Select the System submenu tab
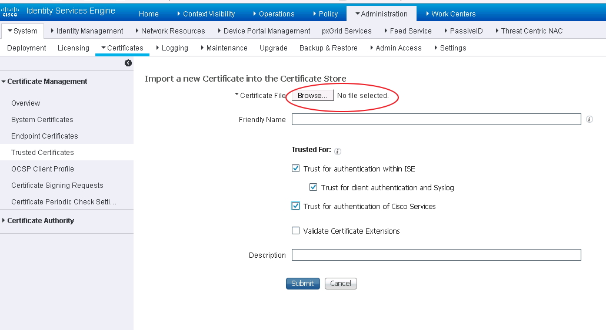The height and width of the screenshot is (330, 606). click(x=22, y=31)
